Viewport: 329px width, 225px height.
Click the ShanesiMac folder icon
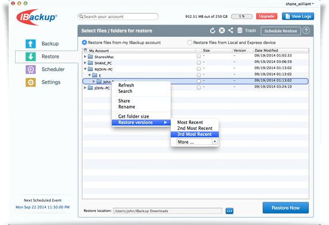(x=91, y=57)
